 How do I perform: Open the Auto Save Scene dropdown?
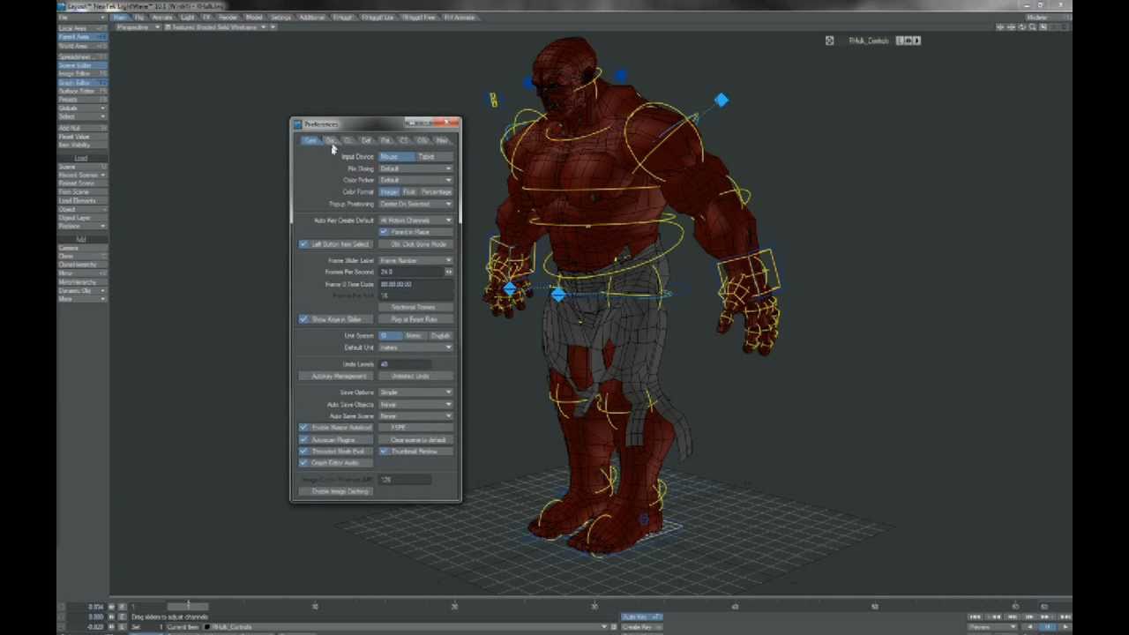(x=415, y=416)
